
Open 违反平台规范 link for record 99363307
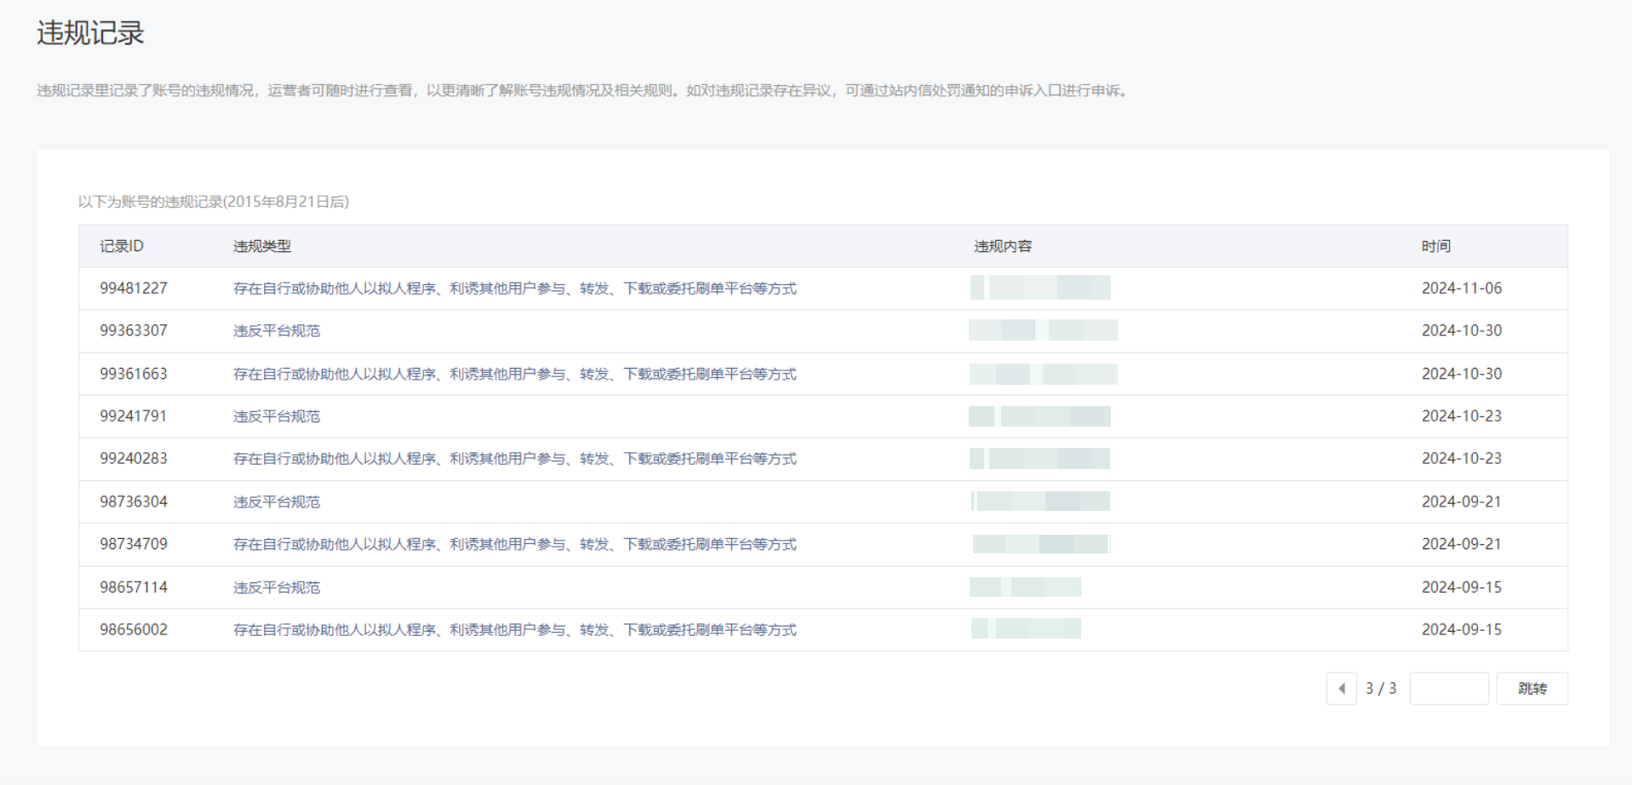point(277,331)
